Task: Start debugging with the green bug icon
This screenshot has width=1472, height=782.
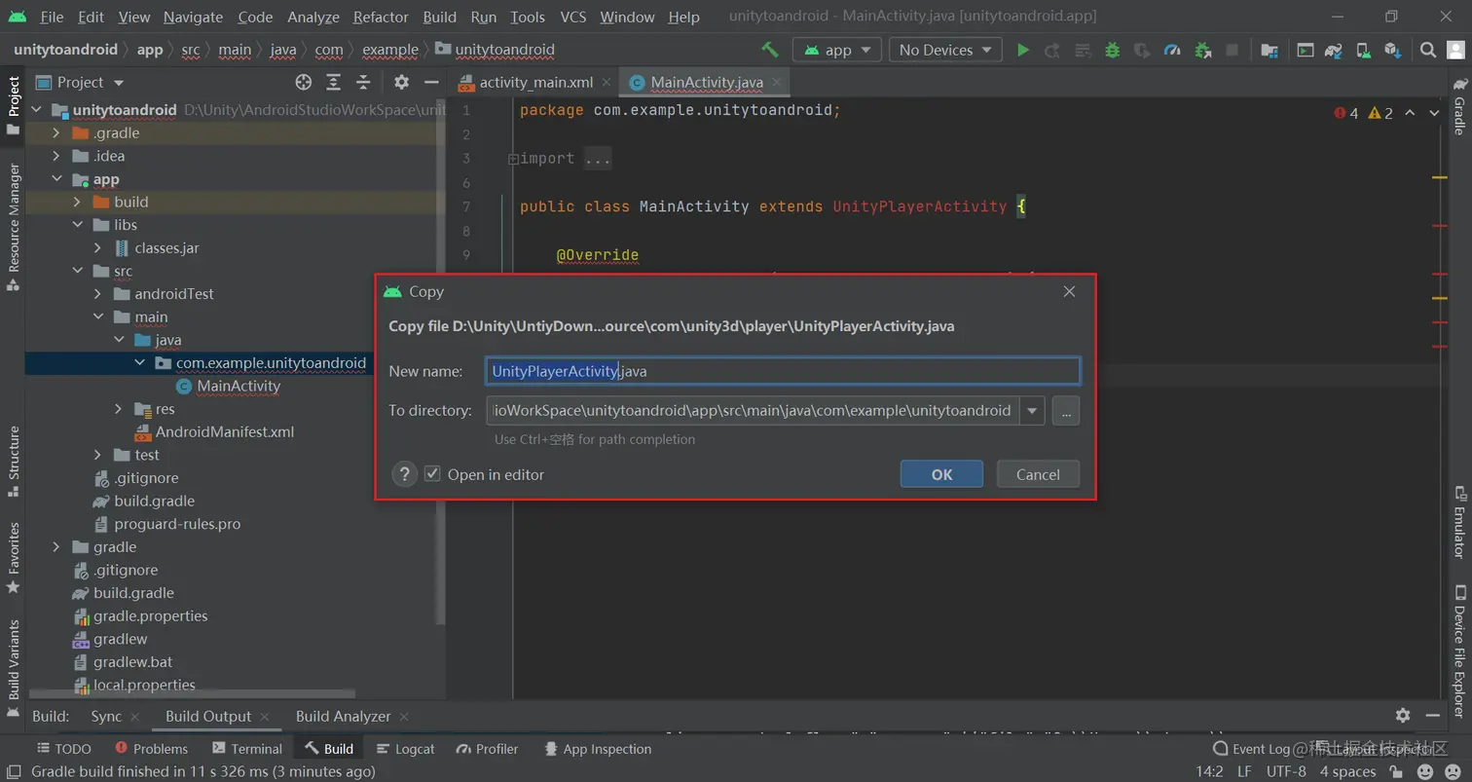Action: point(1112,50)
